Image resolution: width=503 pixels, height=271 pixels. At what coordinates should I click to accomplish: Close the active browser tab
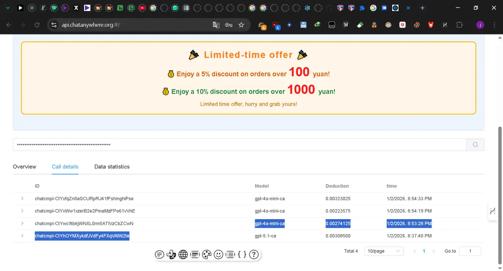(x=409, y=8)
